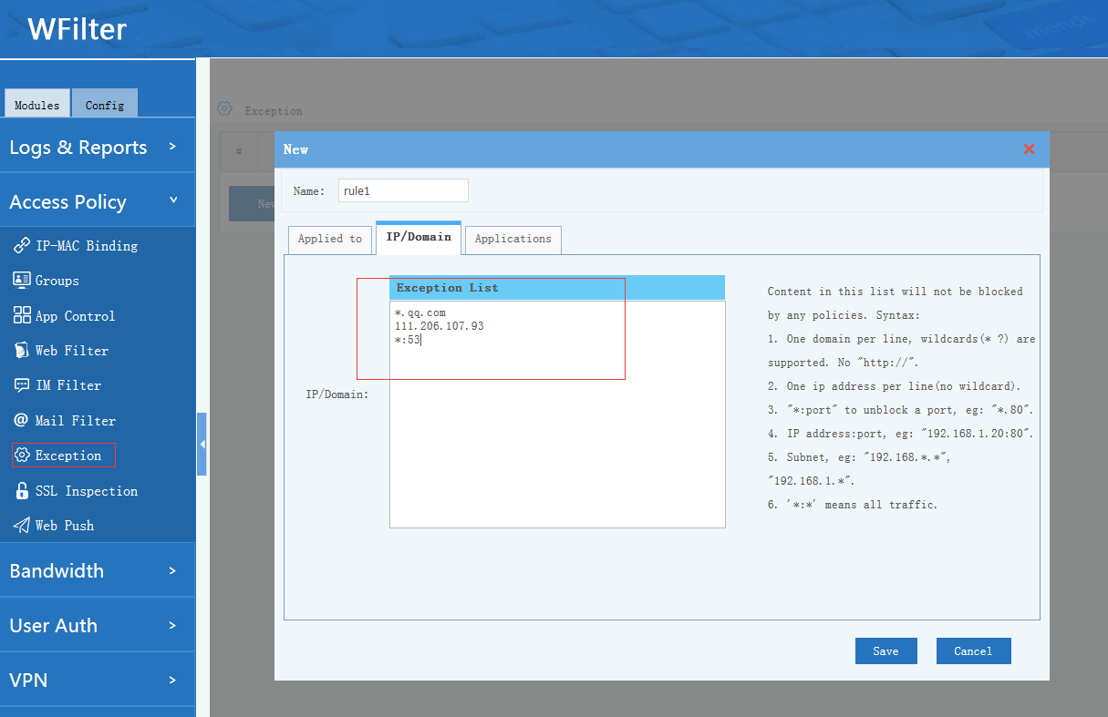Click the *.qq.com entry line
This screenshot has width=1108, height=717.
[x=420, y=312]
